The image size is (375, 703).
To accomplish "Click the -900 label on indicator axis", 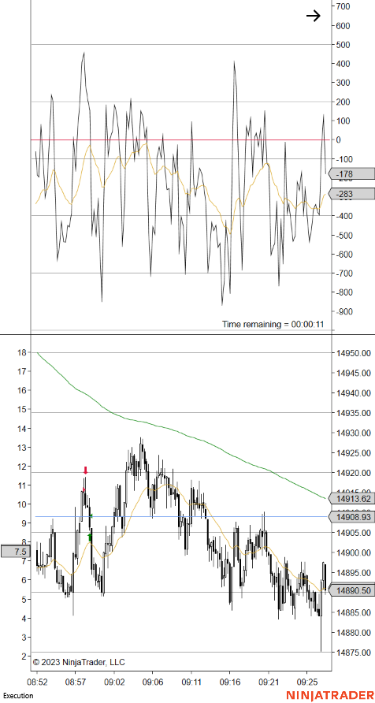I will [343, 311].
